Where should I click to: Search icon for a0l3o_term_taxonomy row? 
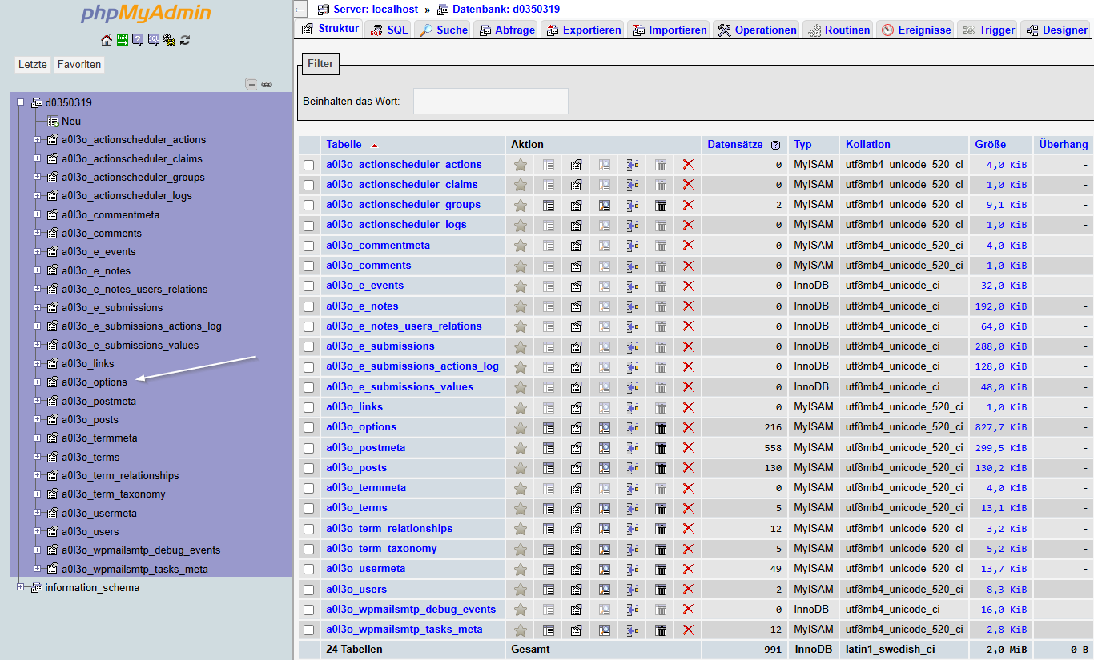605,549
